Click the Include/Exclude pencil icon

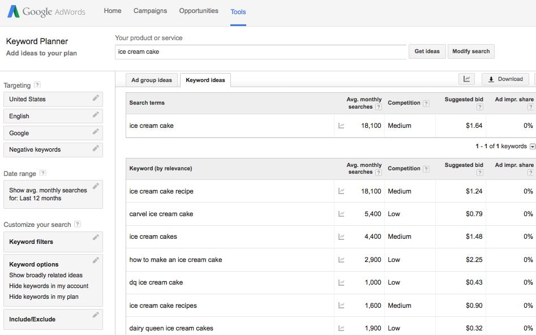[x=96, y=315]
